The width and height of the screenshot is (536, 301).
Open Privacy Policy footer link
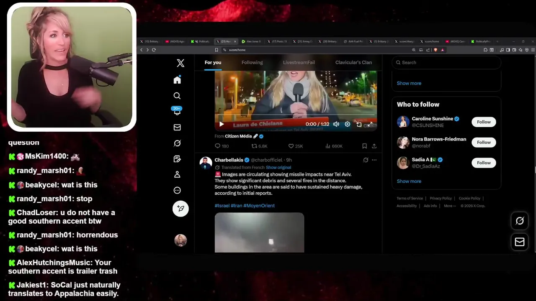pos(441,198)
